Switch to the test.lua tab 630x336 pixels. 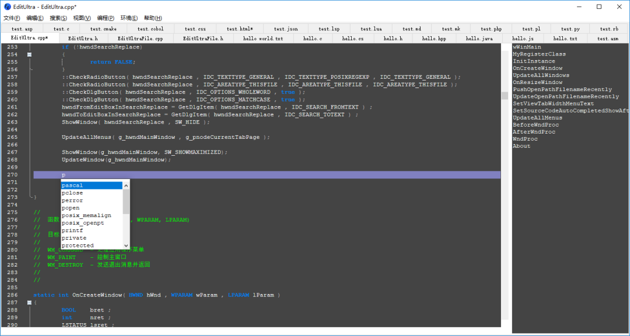tap(371, 29)
